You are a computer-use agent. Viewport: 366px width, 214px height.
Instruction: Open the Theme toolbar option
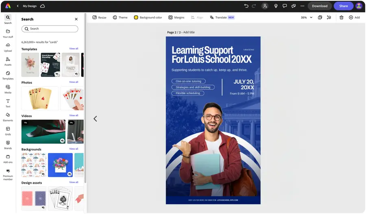120,17
